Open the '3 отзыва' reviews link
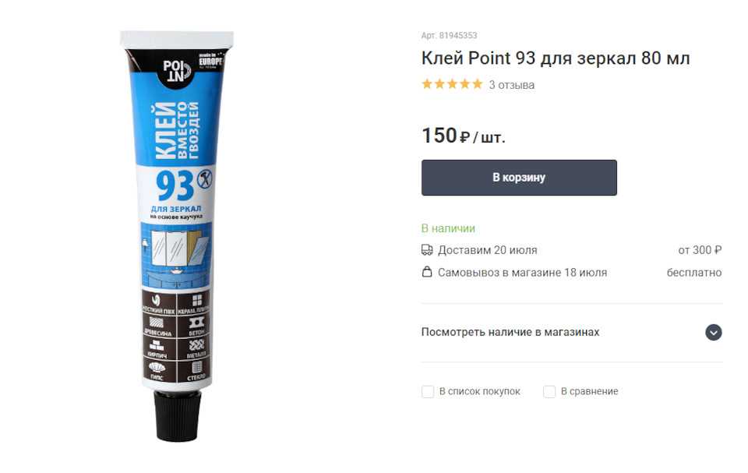Viewport: 748px width, 473px height. pyautogui.click(x=511, y=85)
